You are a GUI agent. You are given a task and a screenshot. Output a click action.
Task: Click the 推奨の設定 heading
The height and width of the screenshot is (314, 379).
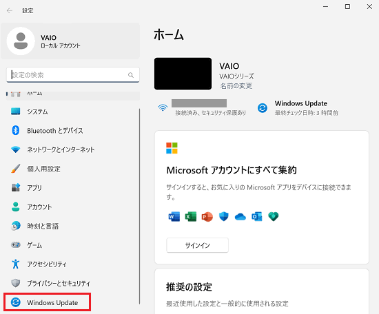[x=189, y=287]
